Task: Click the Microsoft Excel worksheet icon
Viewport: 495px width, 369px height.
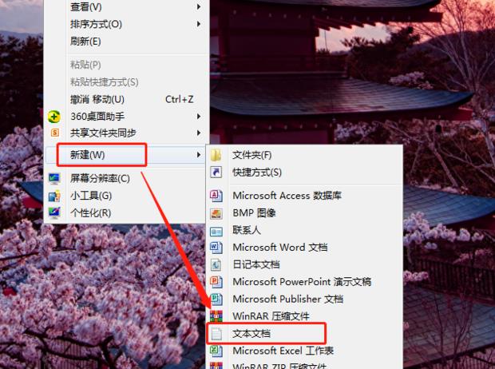Action: click(216, 351)
